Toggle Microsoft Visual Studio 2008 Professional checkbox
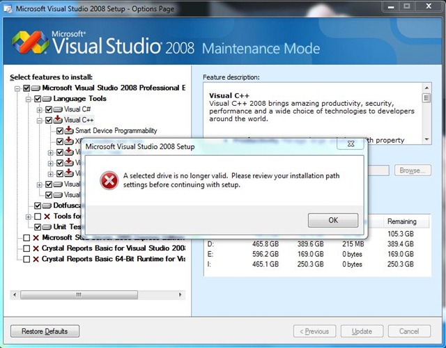The width and height of the screenshot is (446, 348). click(x=26, y=88)
